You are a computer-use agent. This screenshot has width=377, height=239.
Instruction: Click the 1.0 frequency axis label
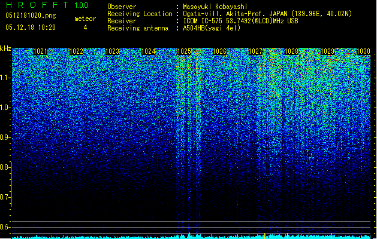coord(5,108)
